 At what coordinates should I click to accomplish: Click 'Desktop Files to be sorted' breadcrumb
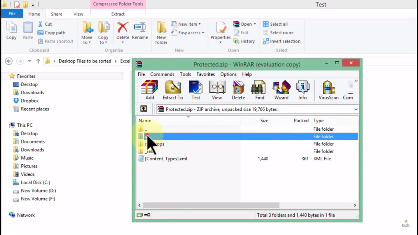85,61
